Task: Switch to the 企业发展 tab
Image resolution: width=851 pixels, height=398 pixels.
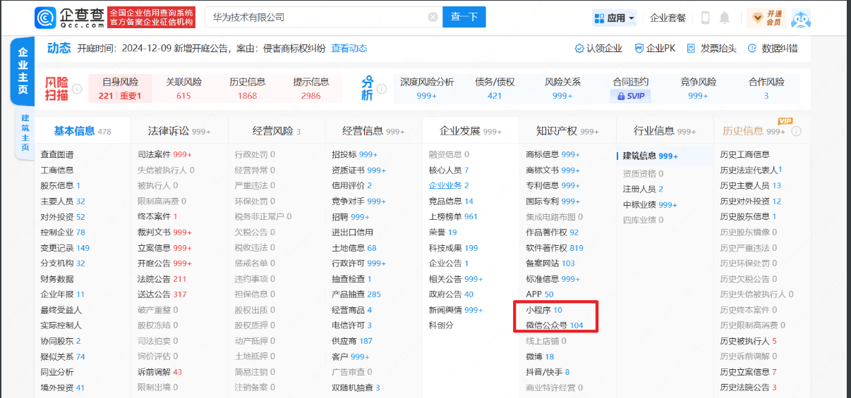Action: click(471, 131)
